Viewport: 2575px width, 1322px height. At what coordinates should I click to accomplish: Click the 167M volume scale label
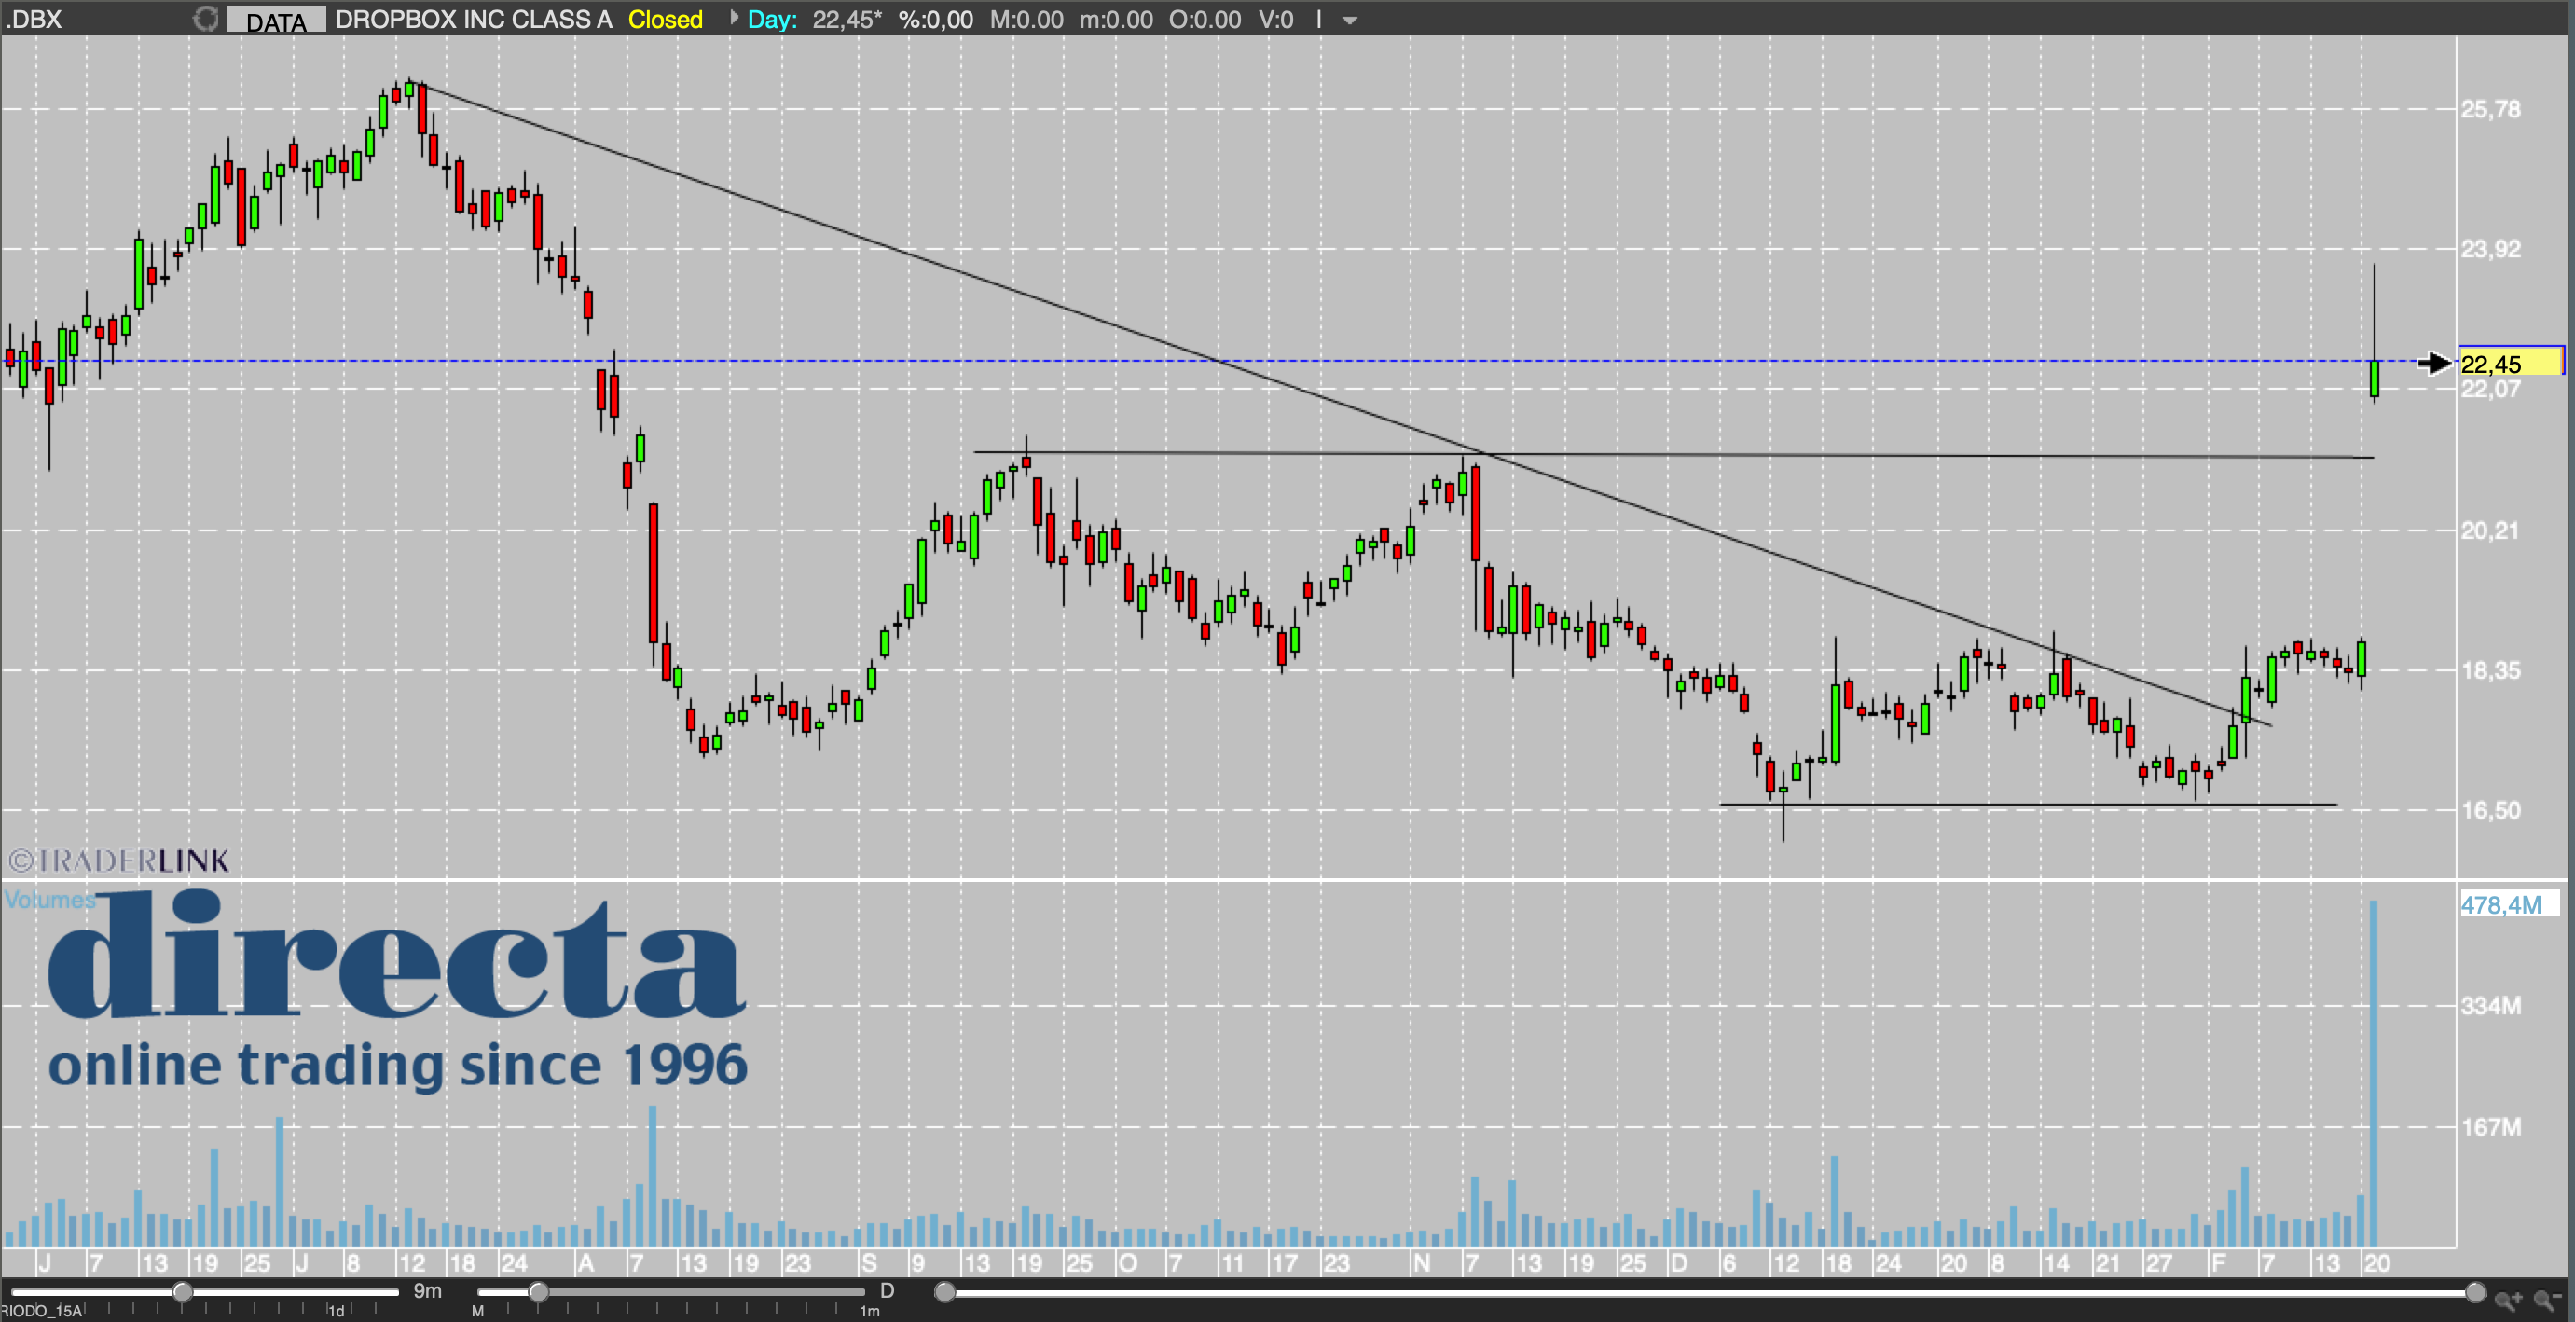click(2490, 1127)
